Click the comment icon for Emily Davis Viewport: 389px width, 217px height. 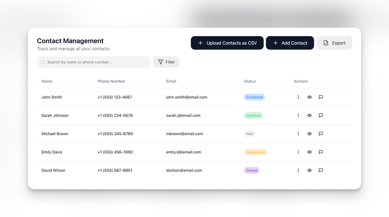pyautogui.click(x=320, y=152)
